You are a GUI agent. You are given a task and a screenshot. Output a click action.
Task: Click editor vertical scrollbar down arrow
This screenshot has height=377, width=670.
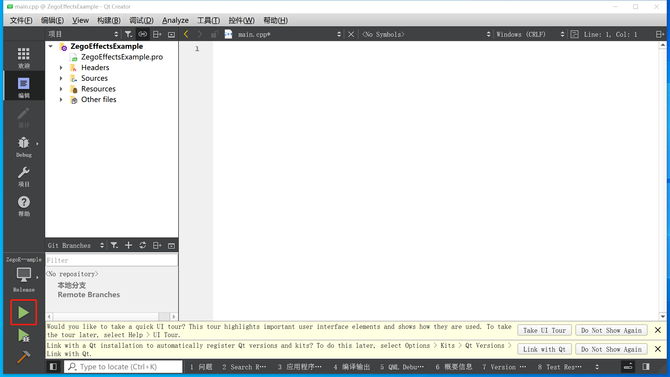663,317
